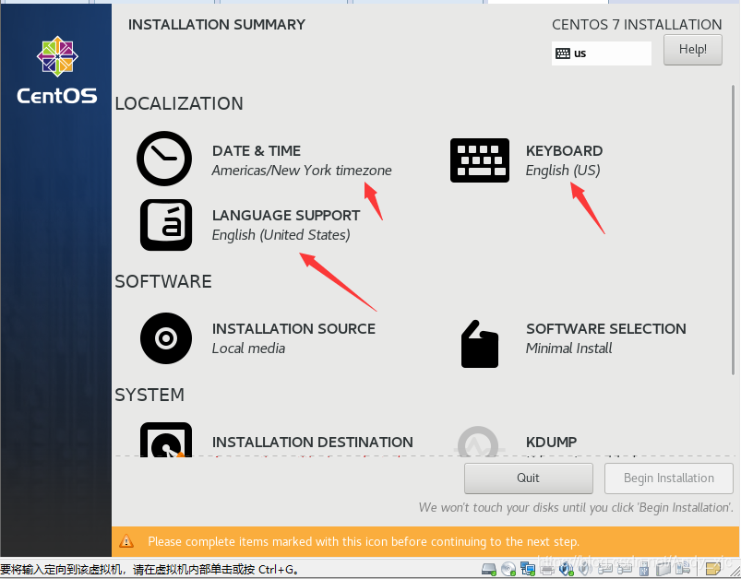Open the Language Support icon
741x579 pixels.
[x=166, y=225]
